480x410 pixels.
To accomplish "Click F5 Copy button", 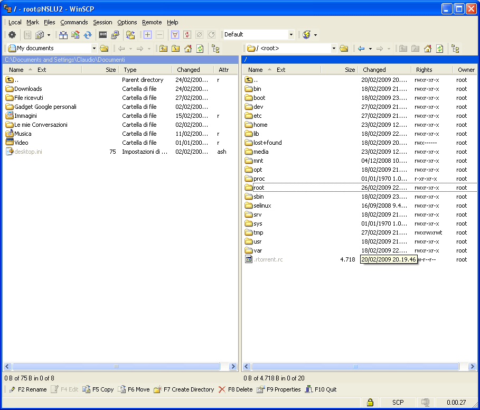I will tap(98, 389).
